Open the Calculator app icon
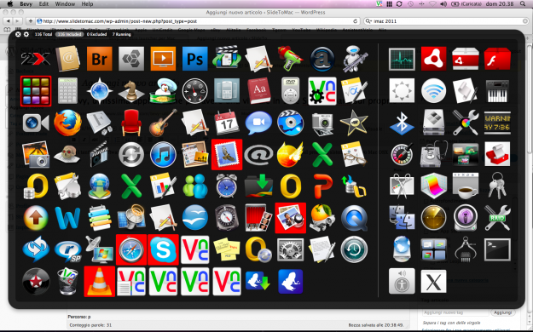This screenshot has height=332, width=533. [x=67, y=90]
